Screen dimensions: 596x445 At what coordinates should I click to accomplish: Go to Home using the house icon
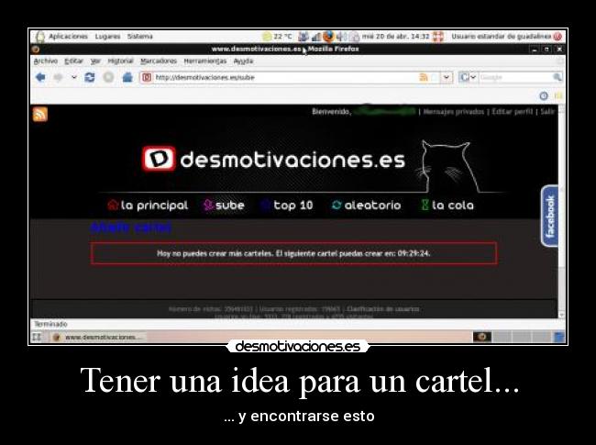point(127,77)
